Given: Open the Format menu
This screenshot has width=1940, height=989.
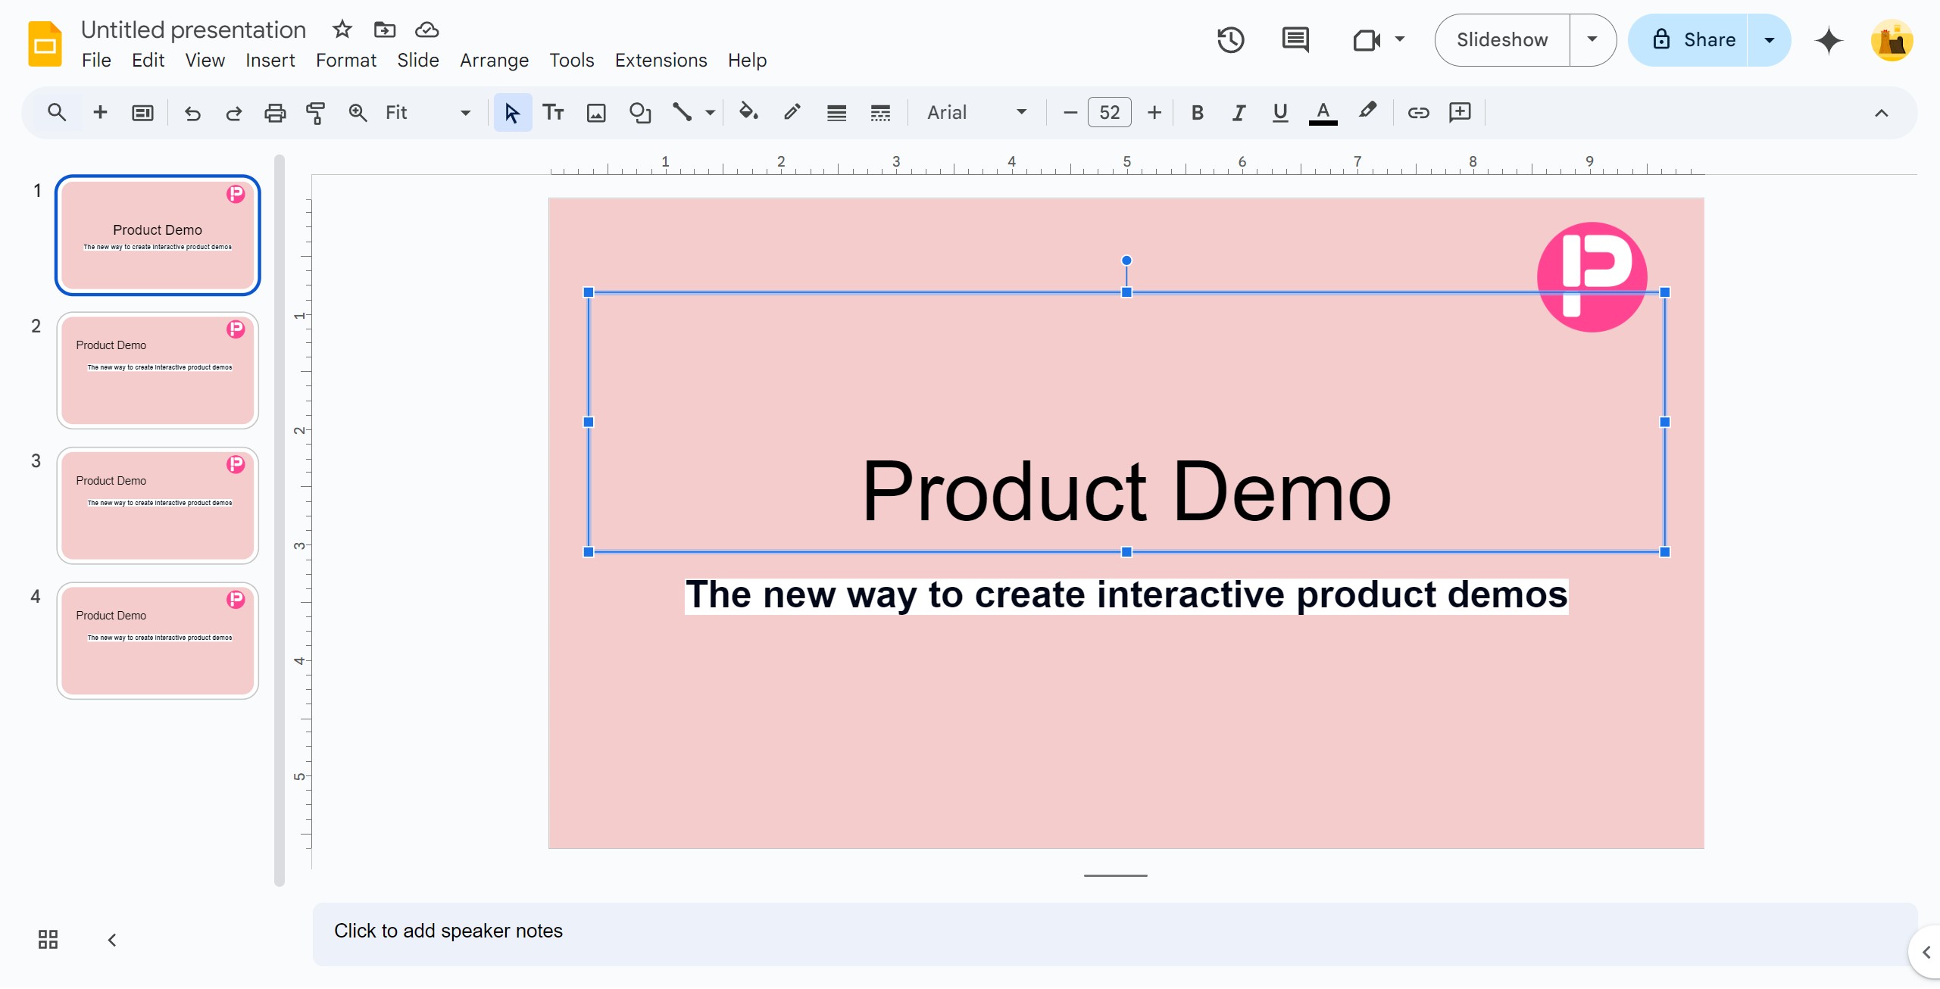Looking at the screenshot, I should [345, 60].
